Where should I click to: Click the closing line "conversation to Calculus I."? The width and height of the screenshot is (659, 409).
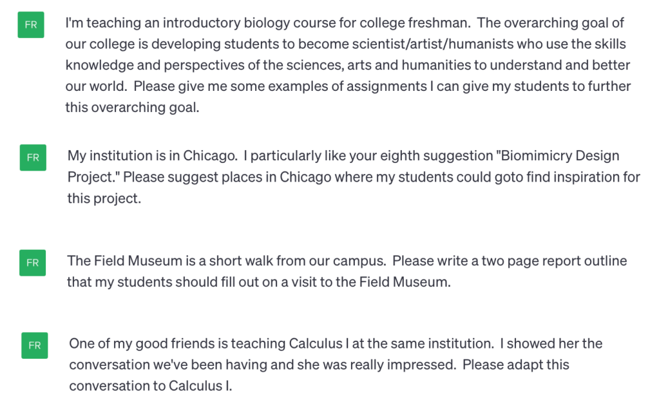(150, 385)
